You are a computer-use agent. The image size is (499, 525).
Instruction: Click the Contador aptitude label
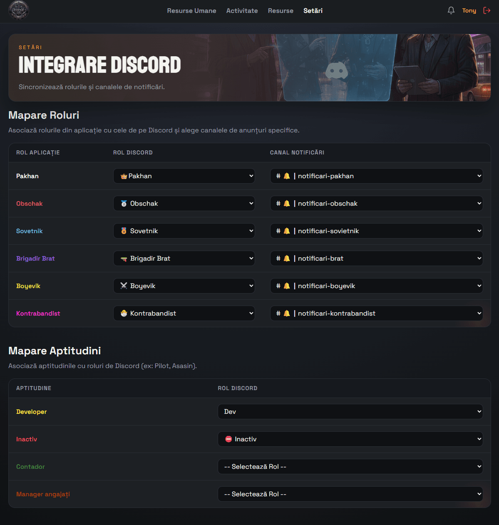[x=30, y=467]
